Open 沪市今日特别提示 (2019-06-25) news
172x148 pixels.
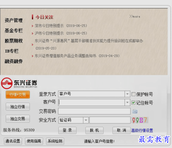click(61, 33)
